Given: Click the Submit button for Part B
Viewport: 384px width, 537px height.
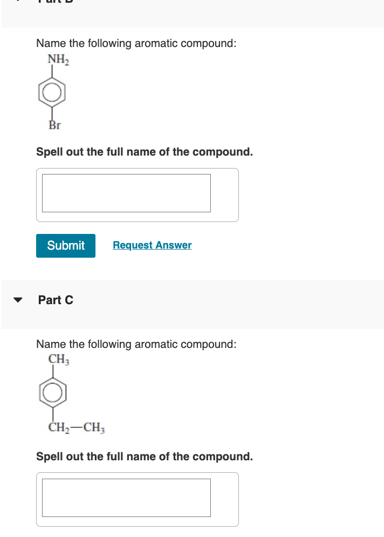Looking at the screenshot, I should pos(65,245).
